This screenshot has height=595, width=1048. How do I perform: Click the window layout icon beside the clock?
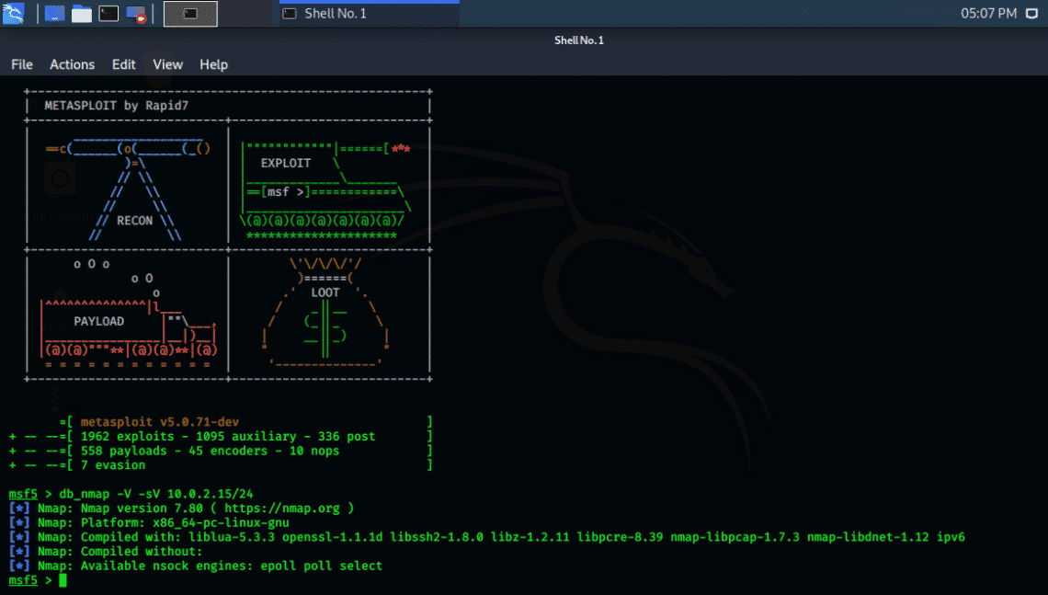1032,13
